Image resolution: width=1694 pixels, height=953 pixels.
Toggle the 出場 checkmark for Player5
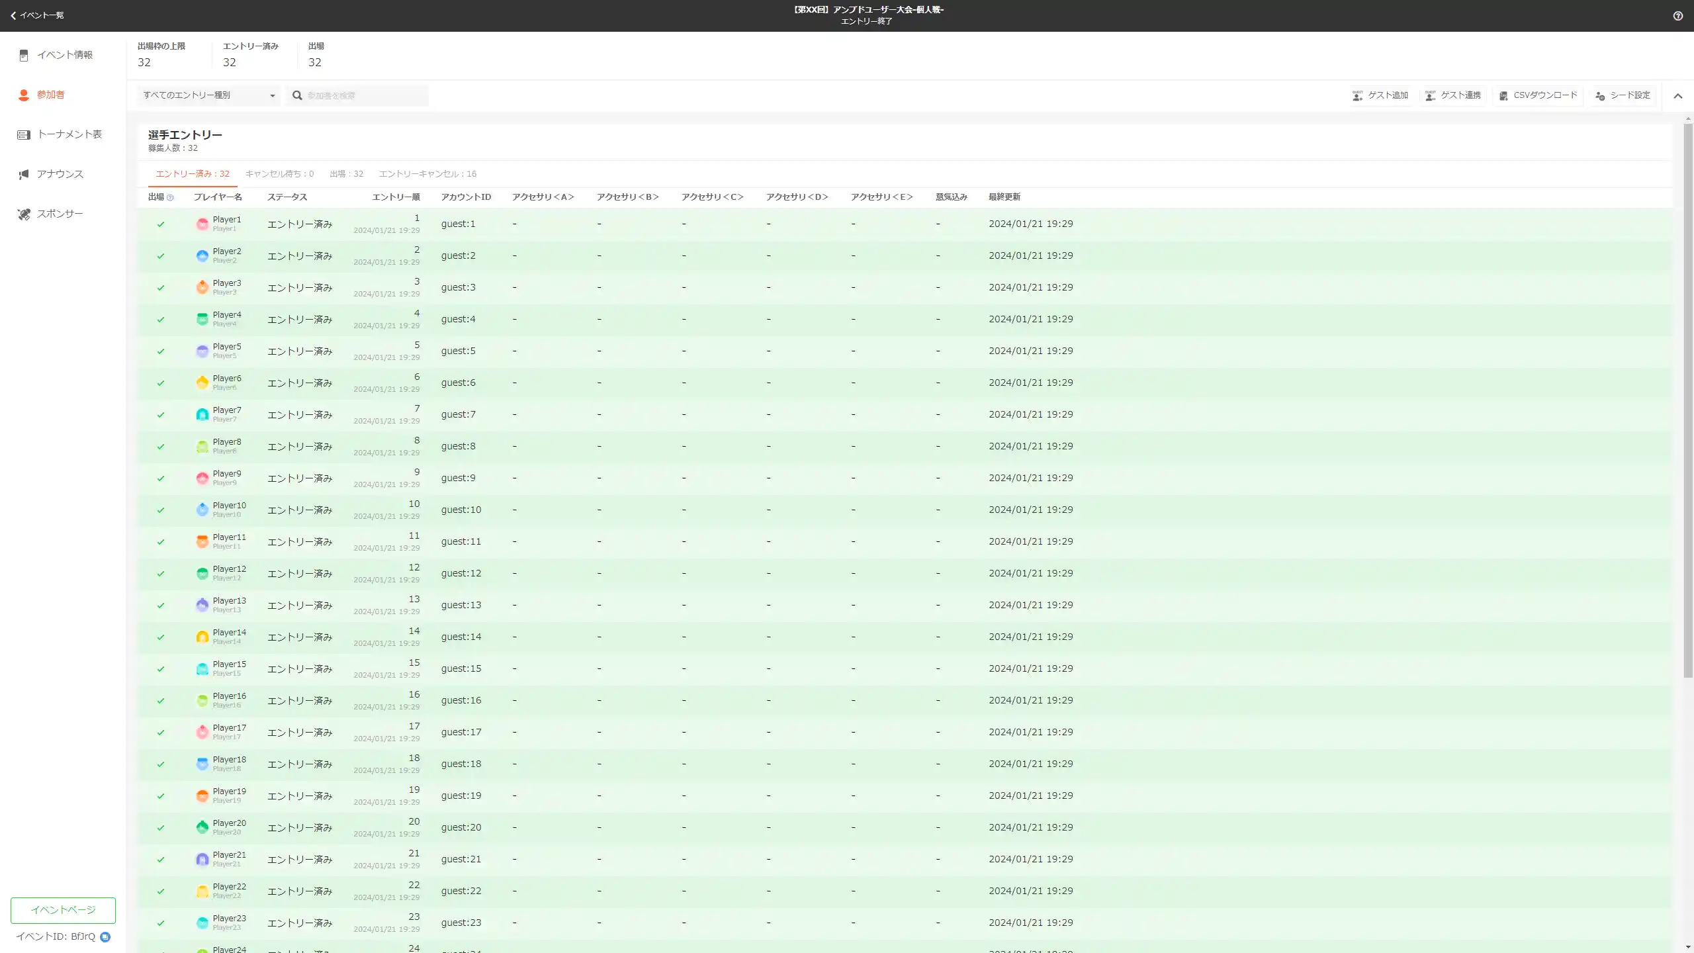160,351
